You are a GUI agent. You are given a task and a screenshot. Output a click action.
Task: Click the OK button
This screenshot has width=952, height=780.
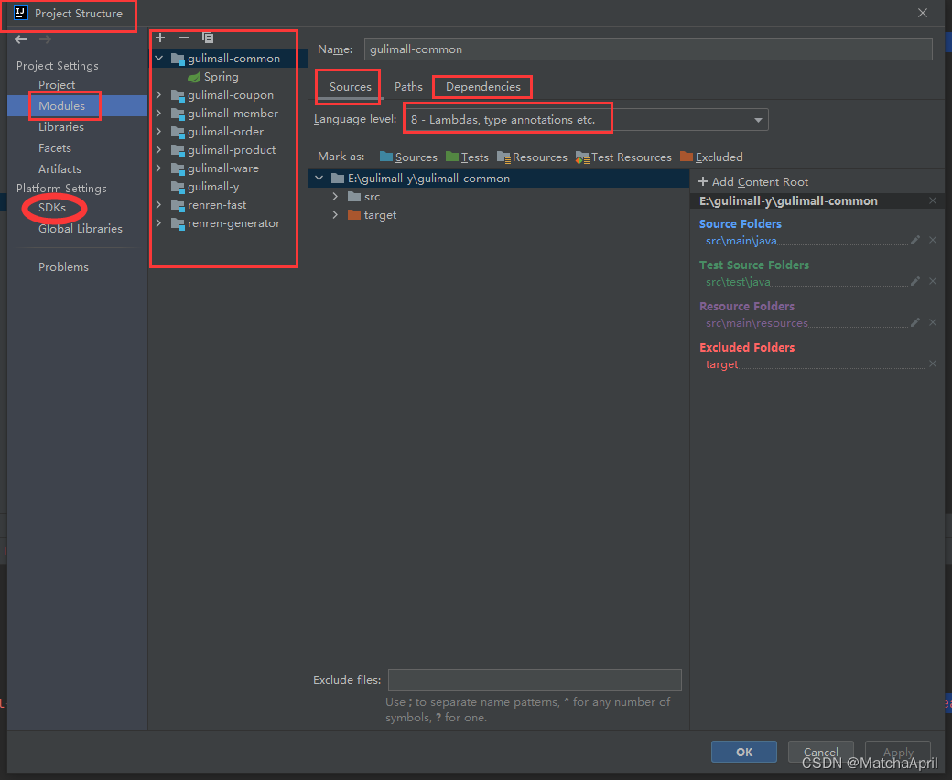coord(743,753)
